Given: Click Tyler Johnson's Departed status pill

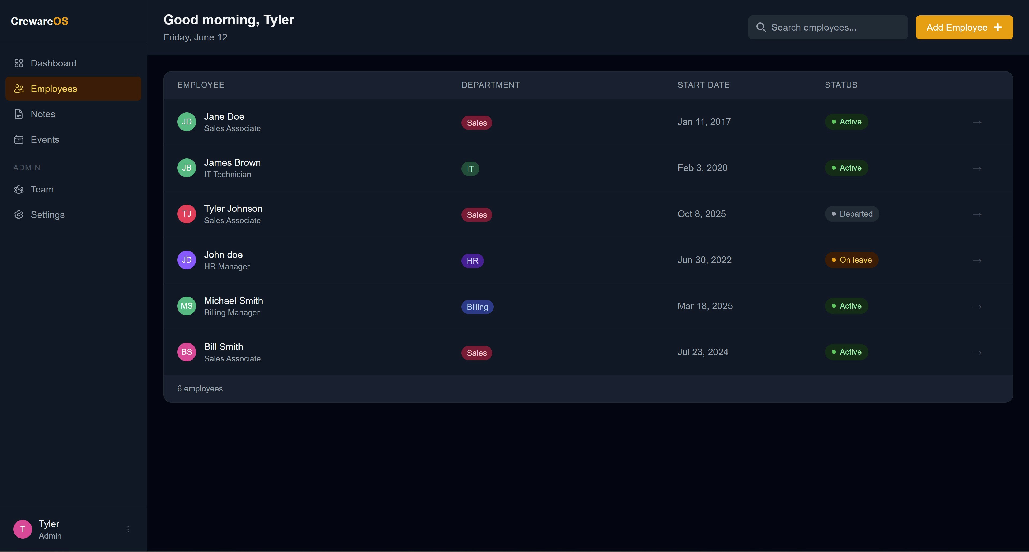Looking at the screenshot, I should (852, 214).
